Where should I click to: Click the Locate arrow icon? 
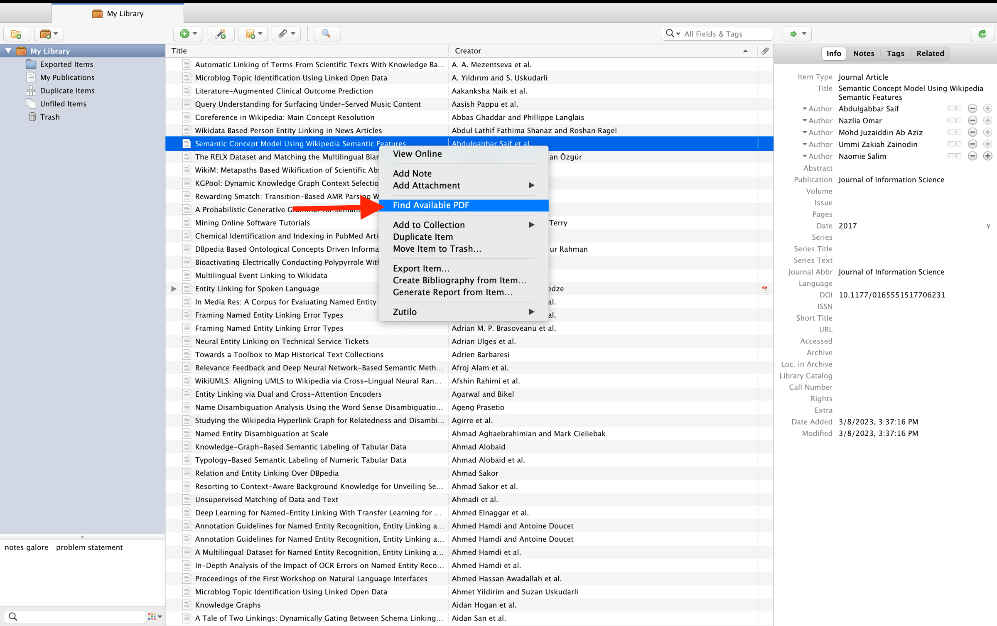pyautogui.click(x=793, y=34)
